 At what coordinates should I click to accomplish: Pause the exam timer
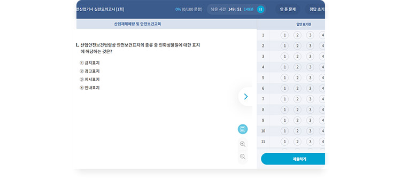tap(260, 10)
